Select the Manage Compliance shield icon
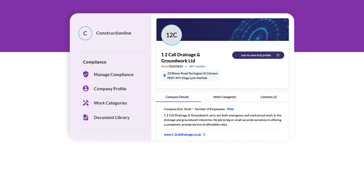364x170 pixels. tap(86, 74)
